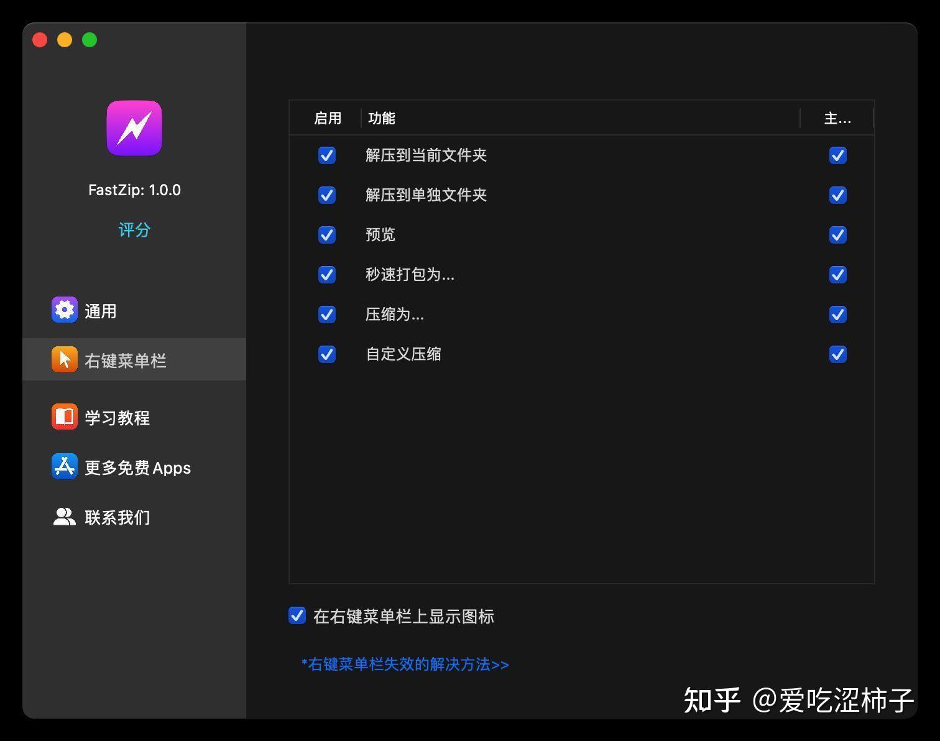Viewport: 940px width, 741px height.
Task: Click the red book icon beside 学习教程
Action: click(63, 417)
